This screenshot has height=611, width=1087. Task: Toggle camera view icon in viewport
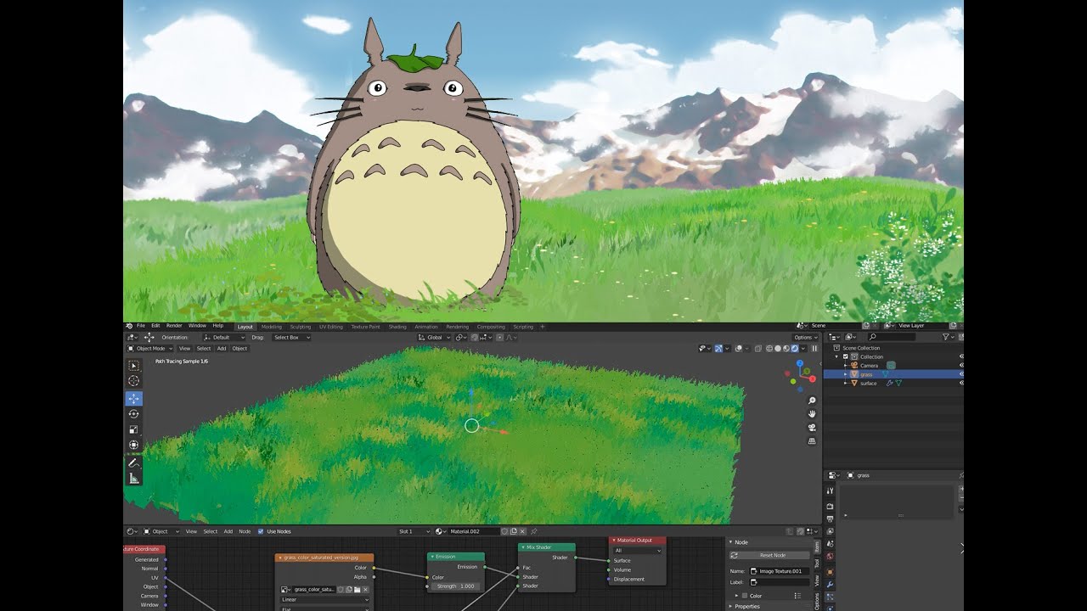(812, 428)
